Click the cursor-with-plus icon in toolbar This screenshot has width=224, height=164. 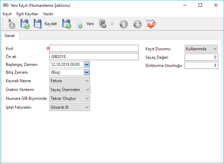(11, 24)
